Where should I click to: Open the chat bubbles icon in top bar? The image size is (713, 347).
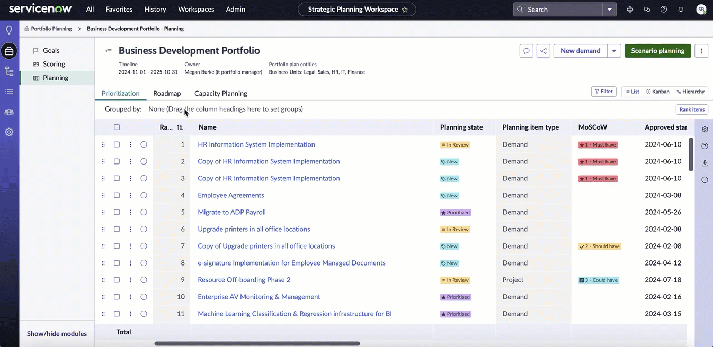[647, 10]
